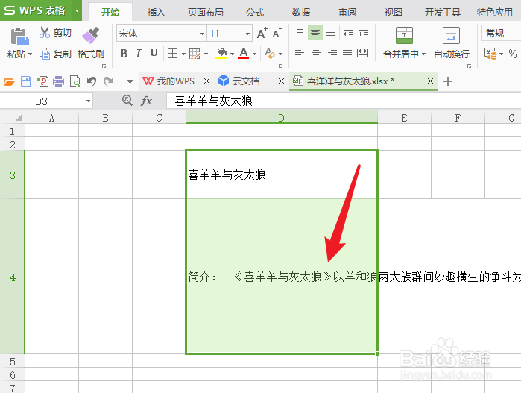
Task: Open border style dropdown arrow
Action: click(x=183, y=54)
